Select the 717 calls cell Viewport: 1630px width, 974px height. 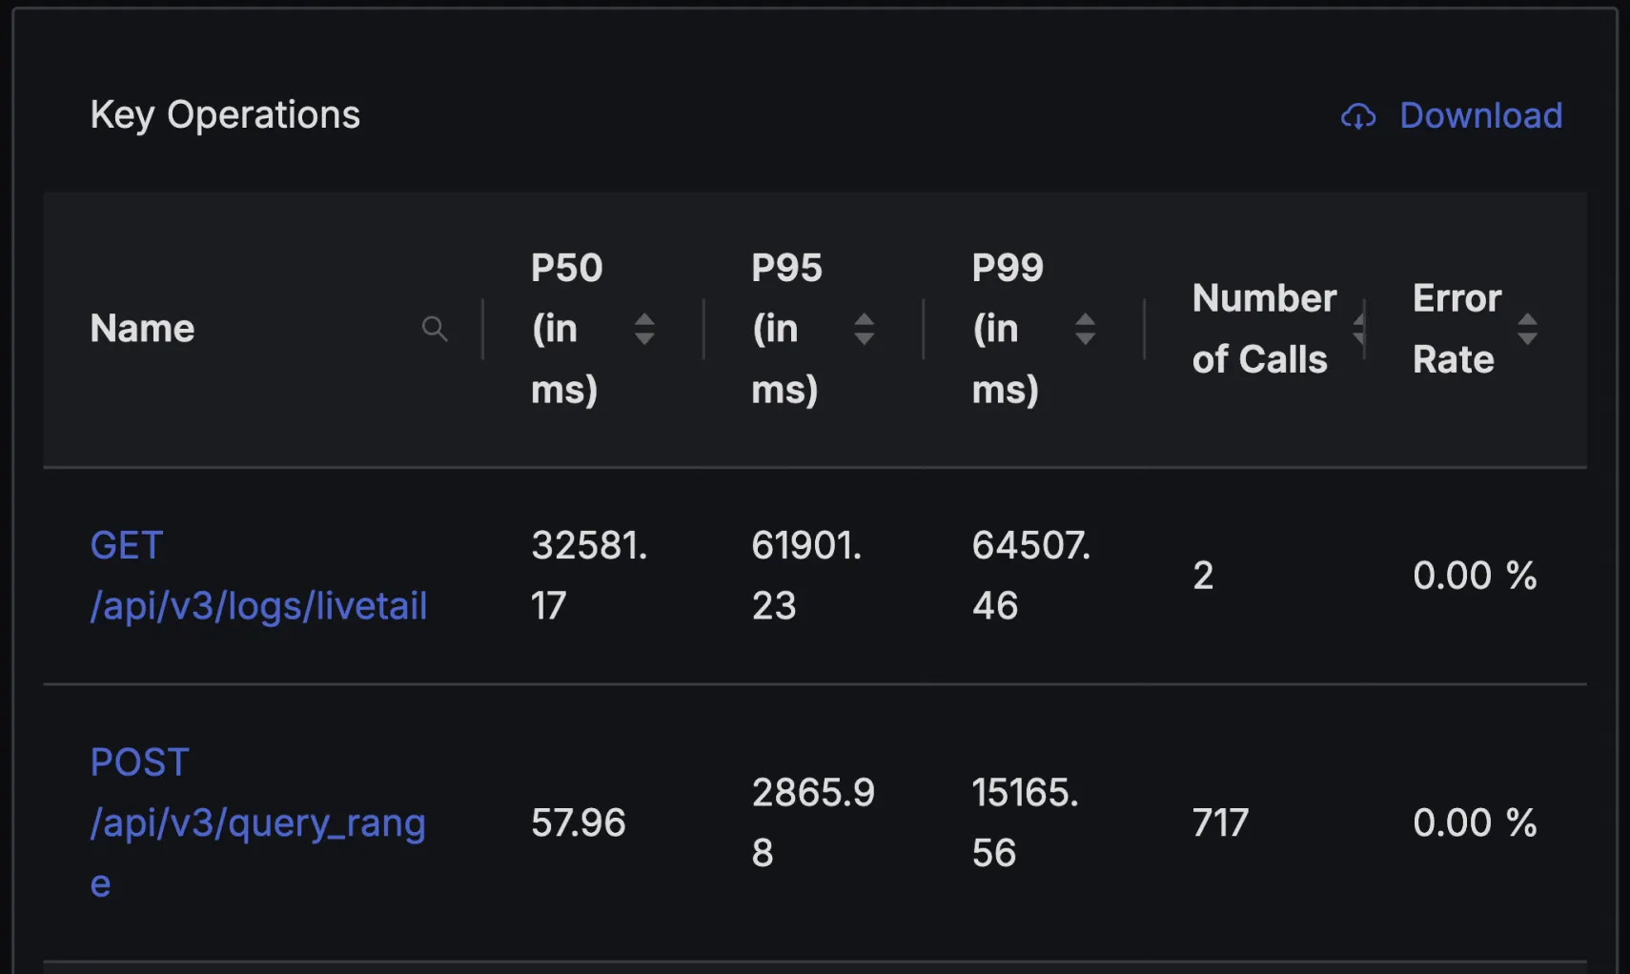[1220, 822]
